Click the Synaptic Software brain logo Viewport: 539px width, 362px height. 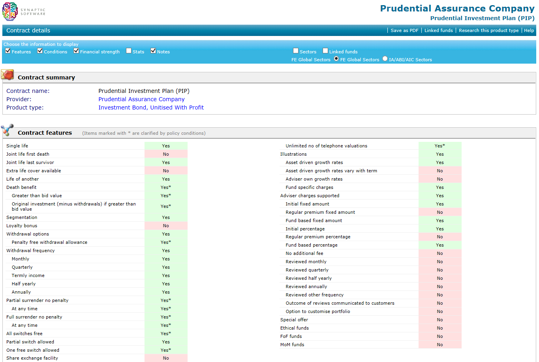[10, 11]
